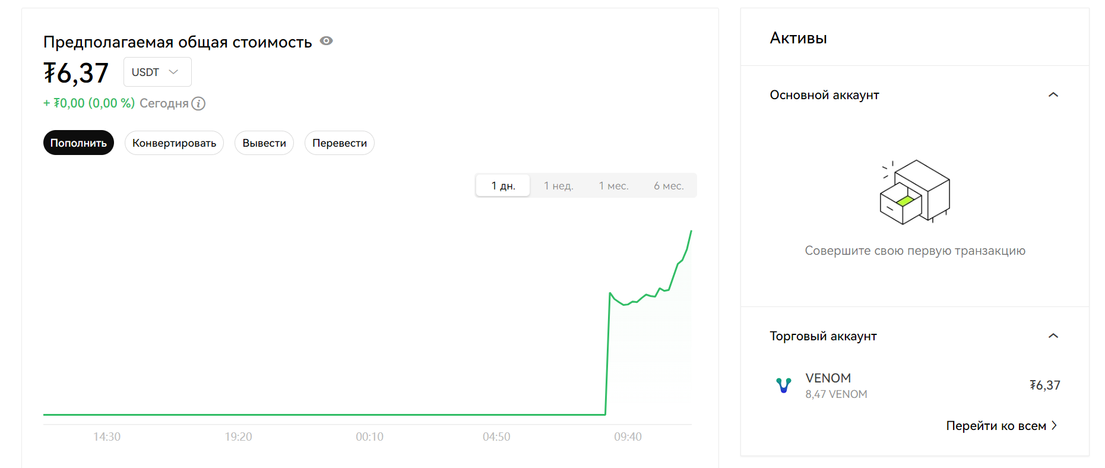Switch chart to 1 мес. range
Viewport: 1105px width, 468px height.
(x=613, y=186)
